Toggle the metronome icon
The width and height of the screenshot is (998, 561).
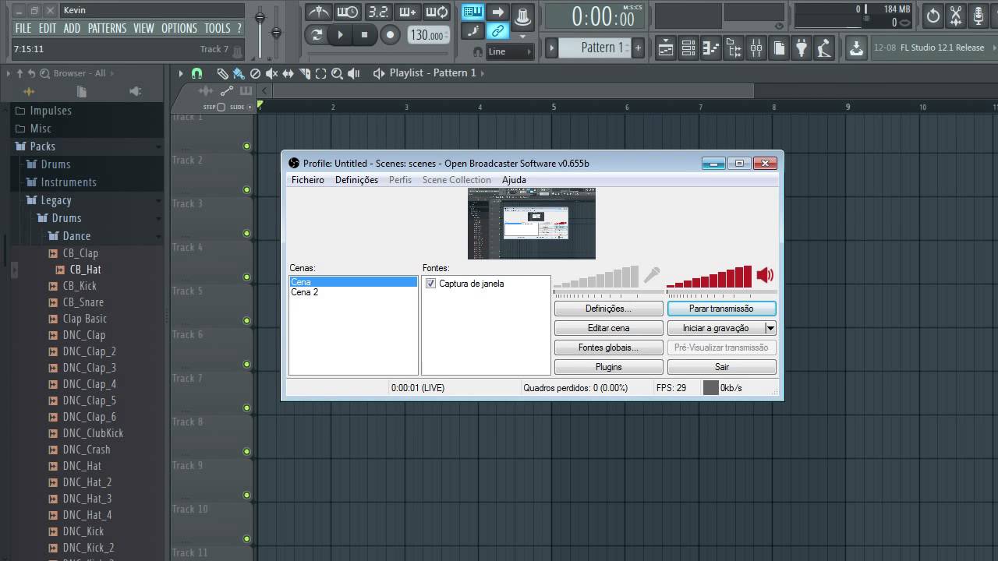317,12
